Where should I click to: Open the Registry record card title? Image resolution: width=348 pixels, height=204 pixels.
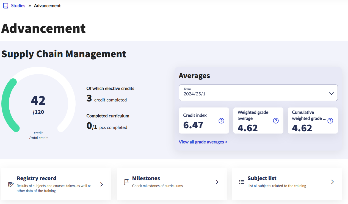[x=36, y=178]
